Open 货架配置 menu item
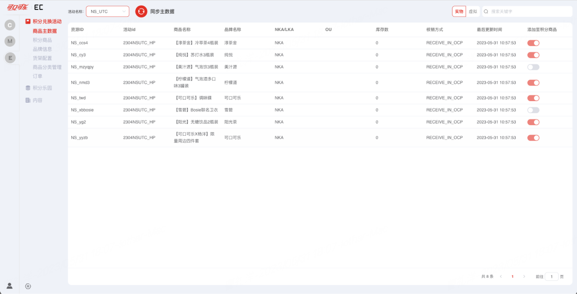577x294 pixels. tap(42, 58)
